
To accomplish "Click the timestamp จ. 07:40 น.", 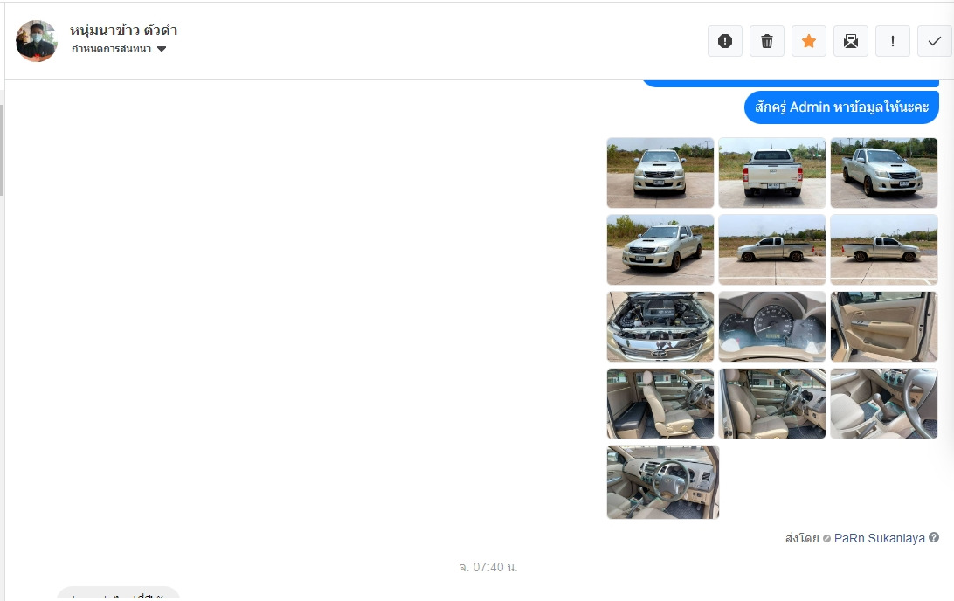I will pyautogui.click(x=488, y=567).
